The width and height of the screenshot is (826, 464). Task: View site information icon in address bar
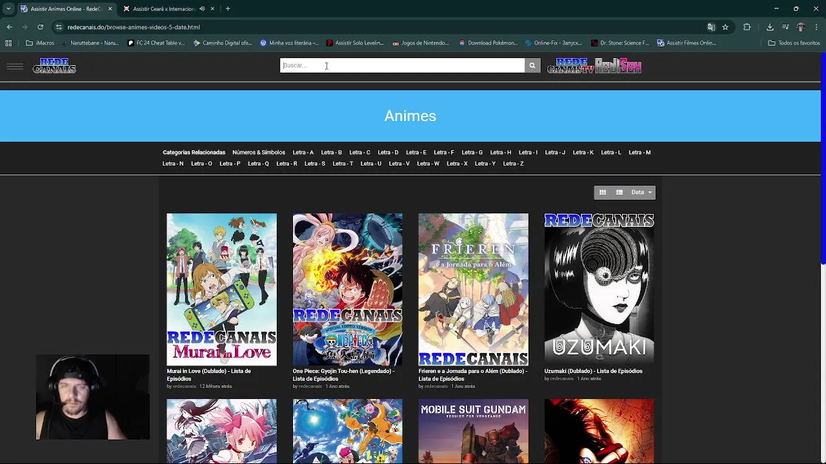point(59,27)
